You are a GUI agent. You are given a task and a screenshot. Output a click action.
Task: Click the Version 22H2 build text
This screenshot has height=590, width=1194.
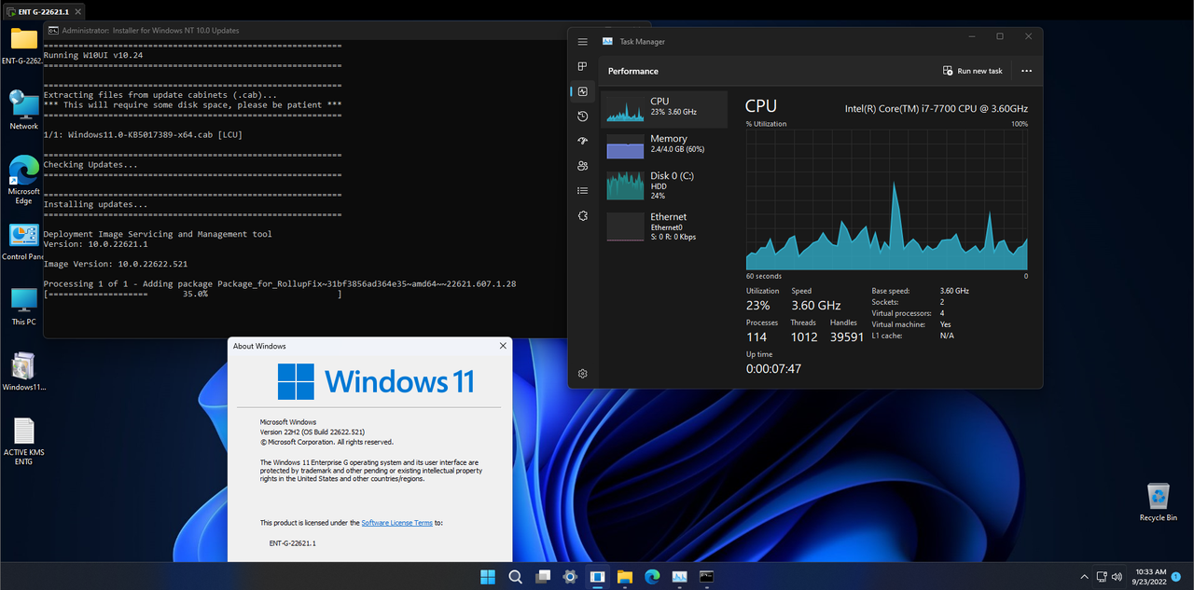point(312,432)
